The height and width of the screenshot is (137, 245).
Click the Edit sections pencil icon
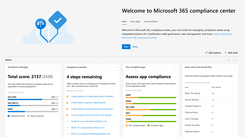pos(206,53)
